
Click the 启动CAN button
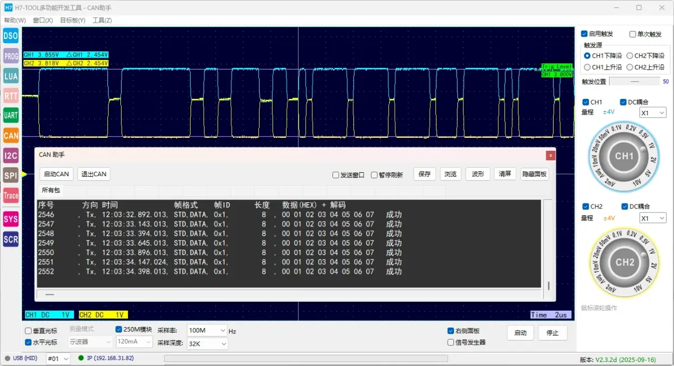tap(57, 174)
